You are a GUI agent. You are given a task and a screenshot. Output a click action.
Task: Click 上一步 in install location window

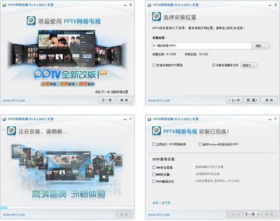(x=234, y=100)
